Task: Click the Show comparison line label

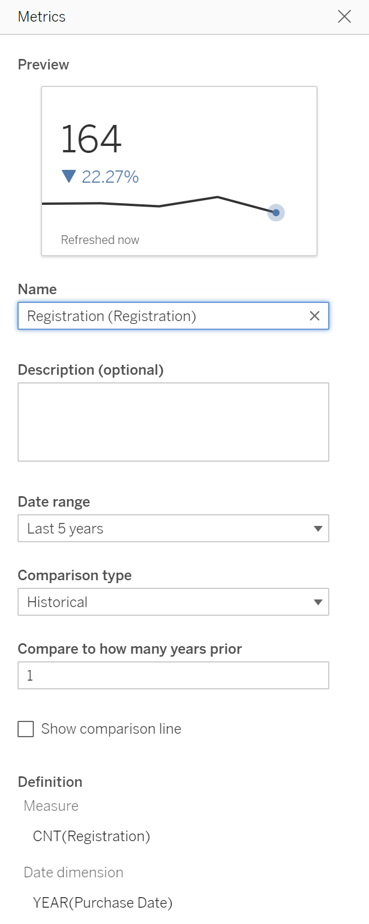Action: click(111, 729)
